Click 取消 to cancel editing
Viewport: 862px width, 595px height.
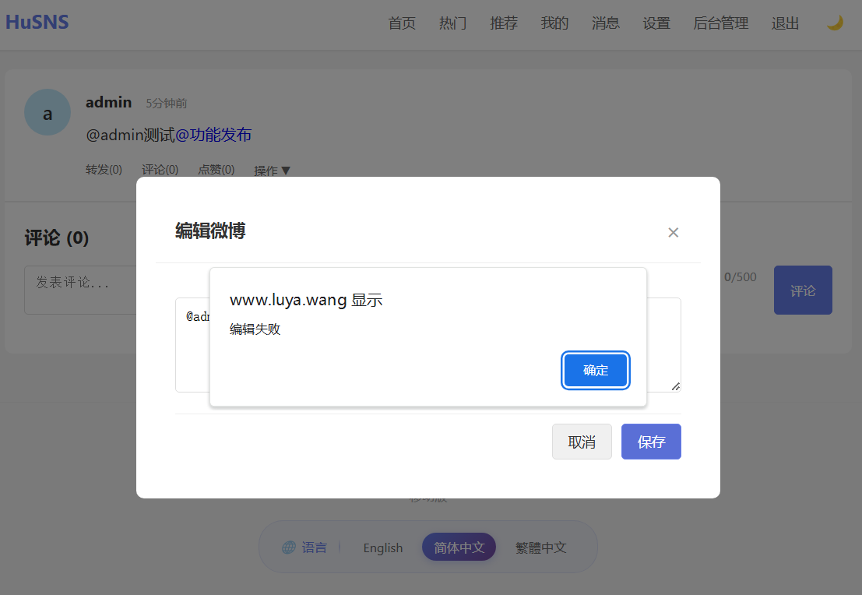pyautogui.click(x=582, y=442)
